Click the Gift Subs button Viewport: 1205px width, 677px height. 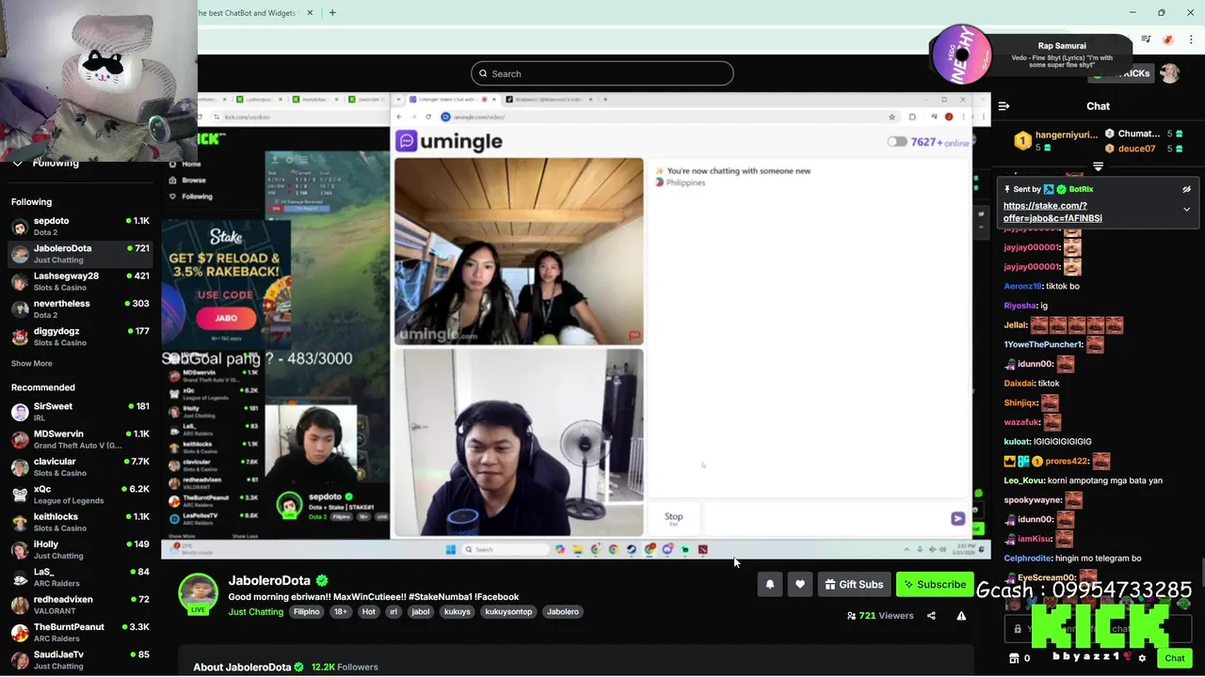(x=854, y=584)
